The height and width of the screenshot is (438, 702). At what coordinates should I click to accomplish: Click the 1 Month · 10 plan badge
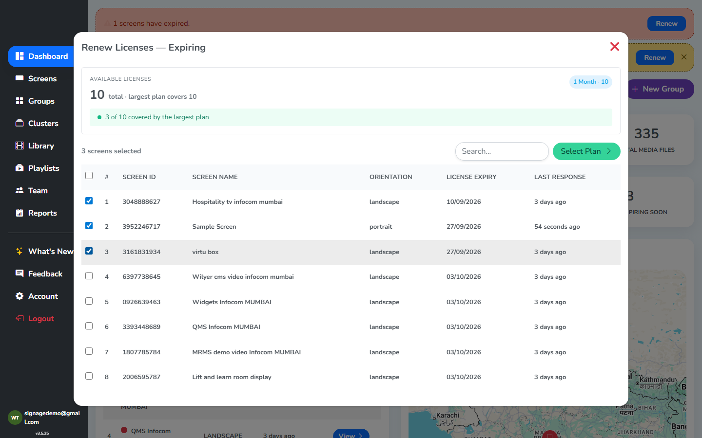click(591, 82)
